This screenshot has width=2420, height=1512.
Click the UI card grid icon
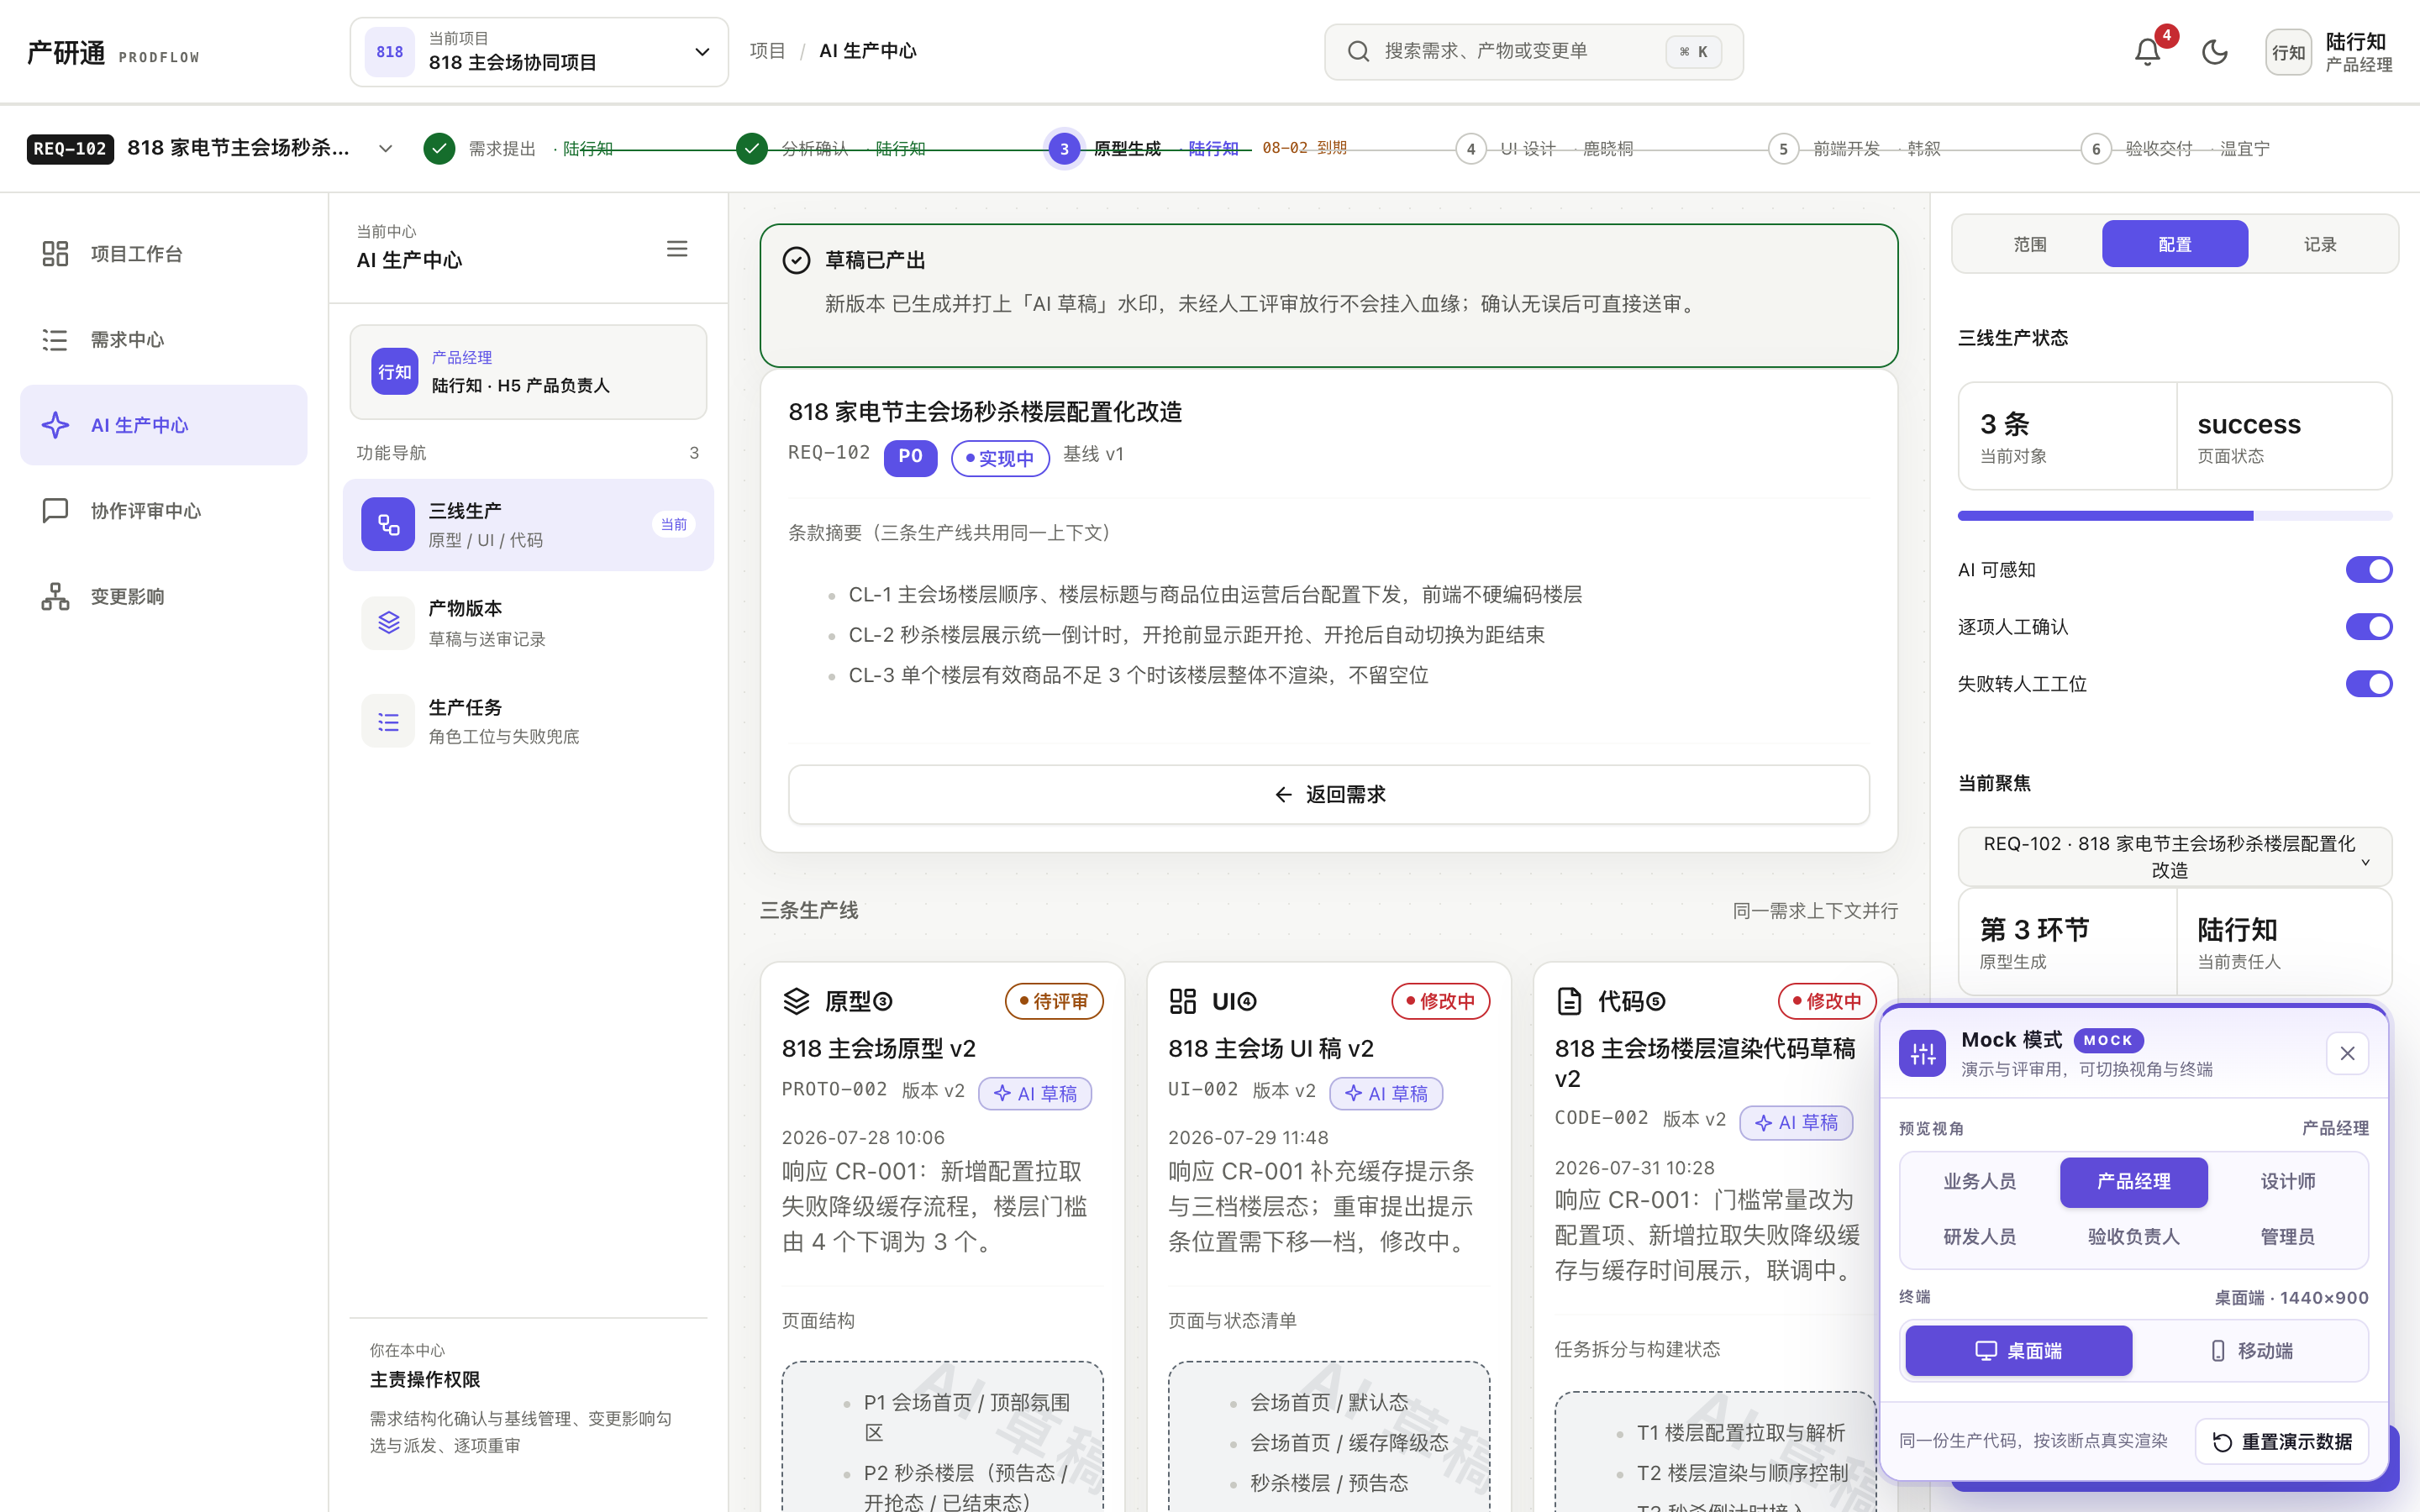[x=1183, y=1000]
